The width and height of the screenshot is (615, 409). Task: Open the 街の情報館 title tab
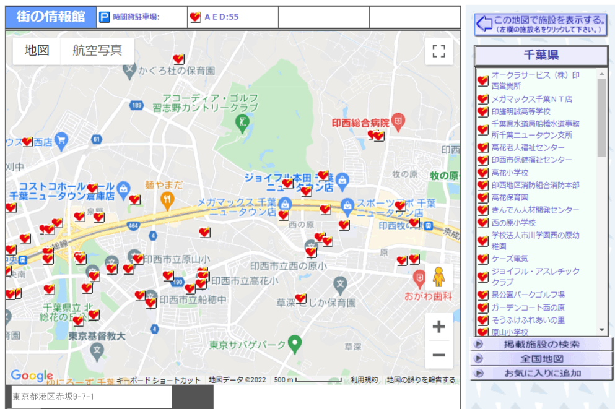51,17
